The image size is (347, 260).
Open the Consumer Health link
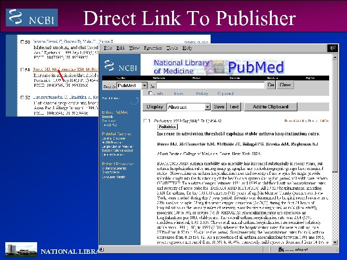click(x=114, y=177)
